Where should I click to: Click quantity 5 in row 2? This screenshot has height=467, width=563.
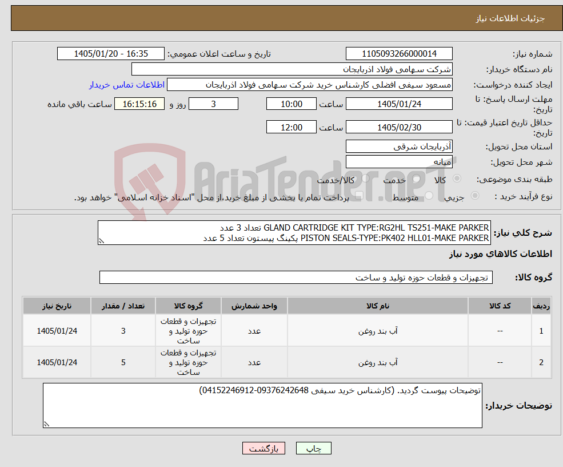click(123, 362)
